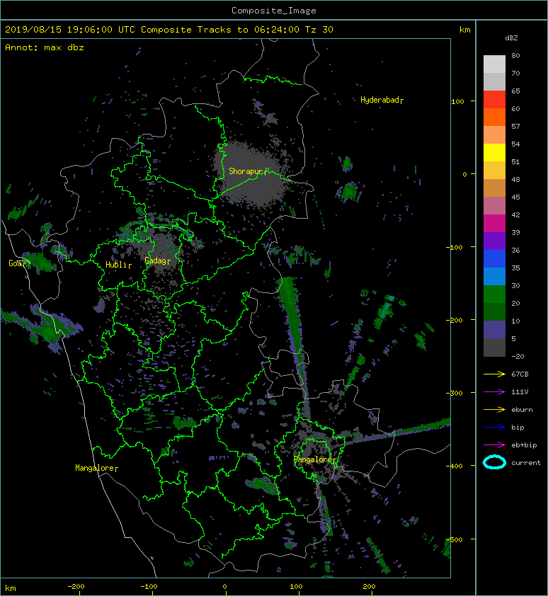Image resolution: width=548 pixels, height=596 pixels.
Task: Click the eb+bip magenta arrow legend icon
Action: (494, 445)
